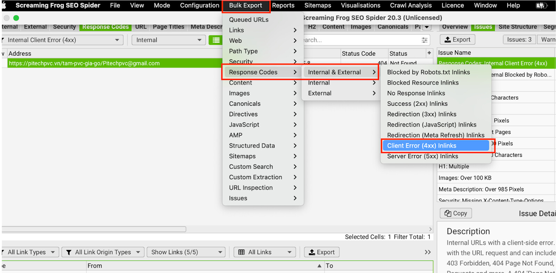Click the plus icon to add a column
This screenshot has width=556, height=273.
429,53
